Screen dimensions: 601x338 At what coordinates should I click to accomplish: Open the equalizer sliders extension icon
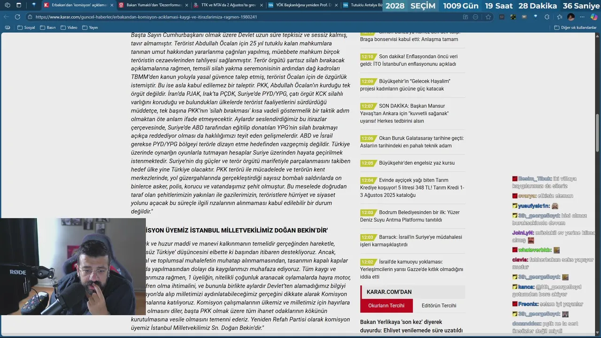point(502,17)
